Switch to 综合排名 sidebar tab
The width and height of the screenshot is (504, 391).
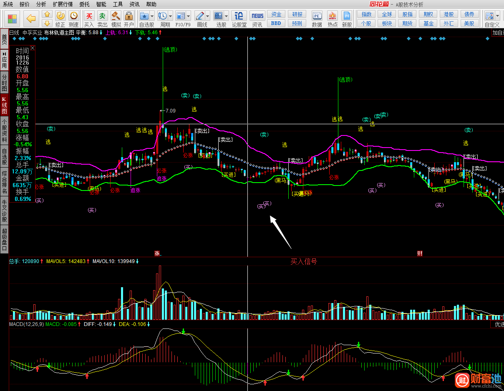click(4, 183)
